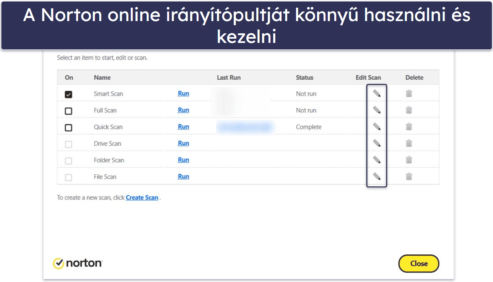This screenshot has width=493, height=282.
Task: Click the Name column header
Action: coord(102,77)
